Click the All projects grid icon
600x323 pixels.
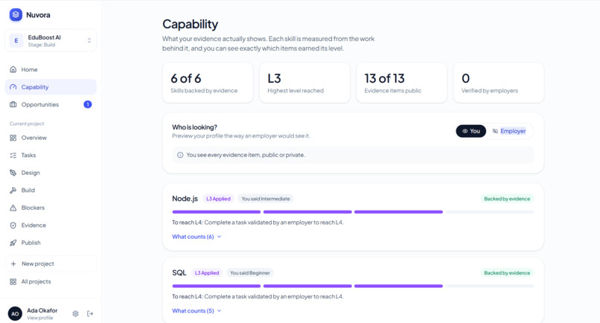[13, 281]
